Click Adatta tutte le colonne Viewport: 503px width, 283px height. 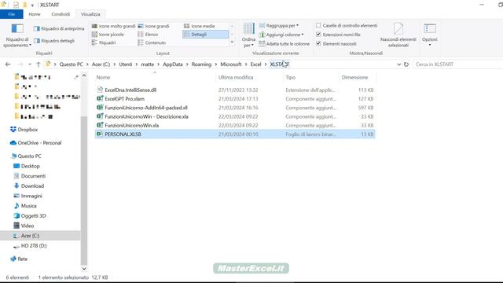[285, 44]
